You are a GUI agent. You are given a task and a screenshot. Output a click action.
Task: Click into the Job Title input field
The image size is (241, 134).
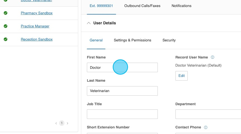(122, 114)
